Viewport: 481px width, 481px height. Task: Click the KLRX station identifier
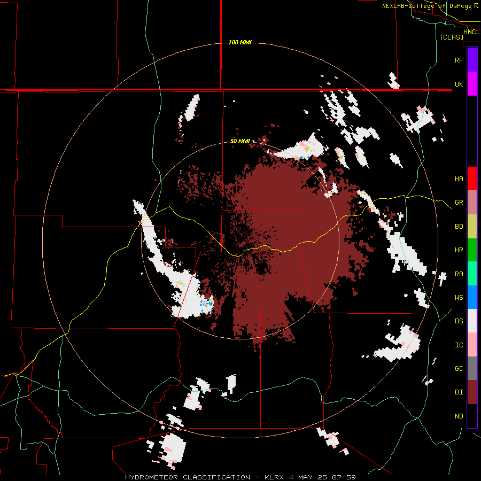[274, 477]
